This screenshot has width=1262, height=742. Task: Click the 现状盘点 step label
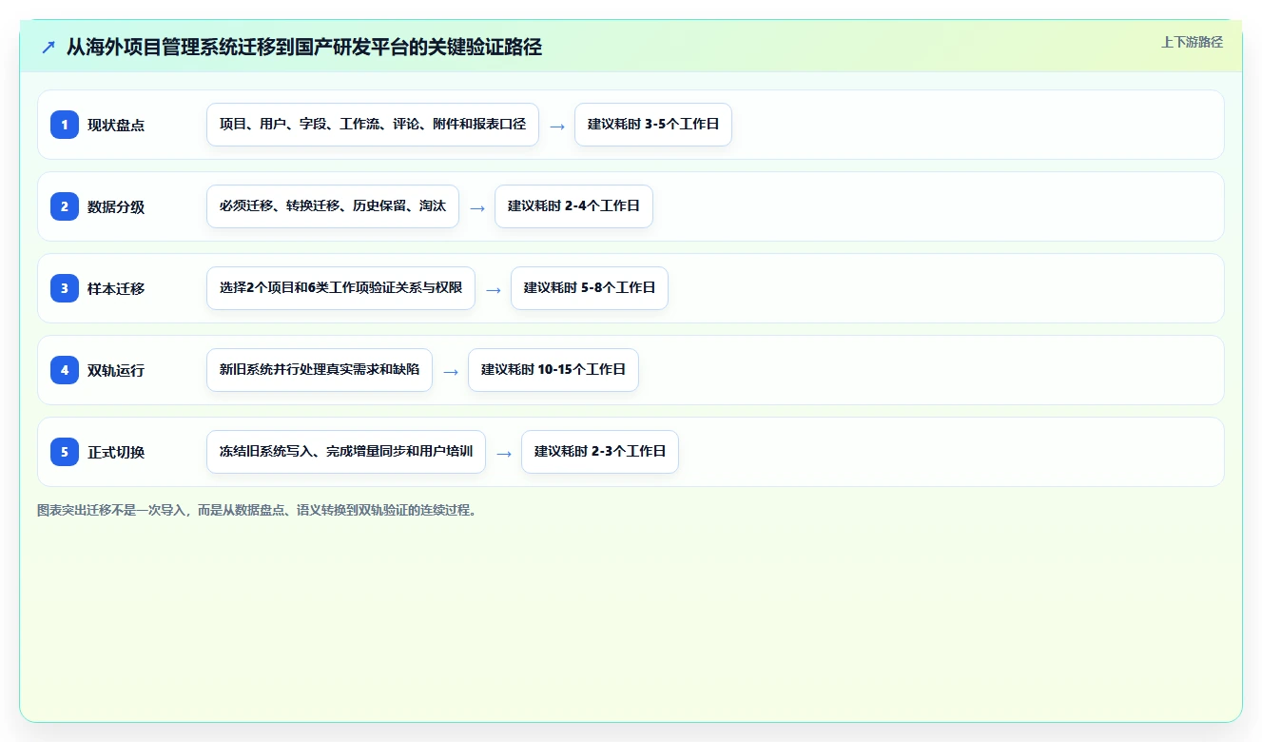[116, 126]
